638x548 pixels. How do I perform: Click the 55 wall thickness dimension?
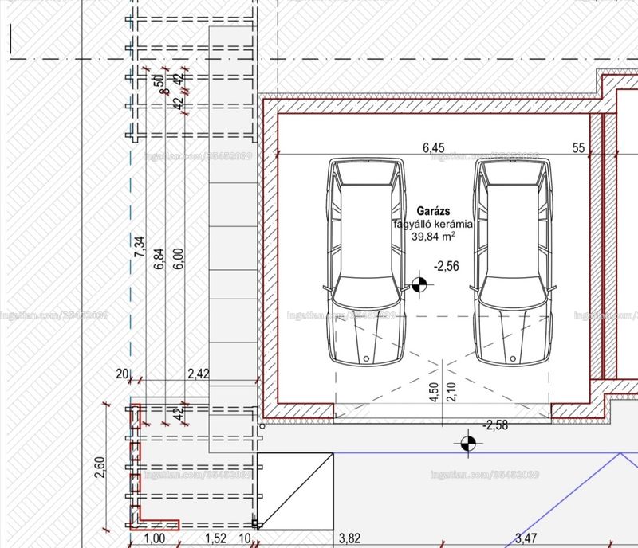pyautogui.click(x=578, y=147)
